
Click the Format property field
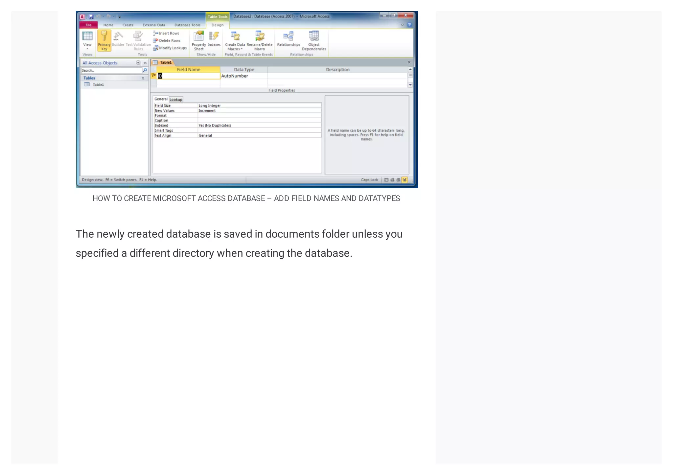(x=260, y=116)
